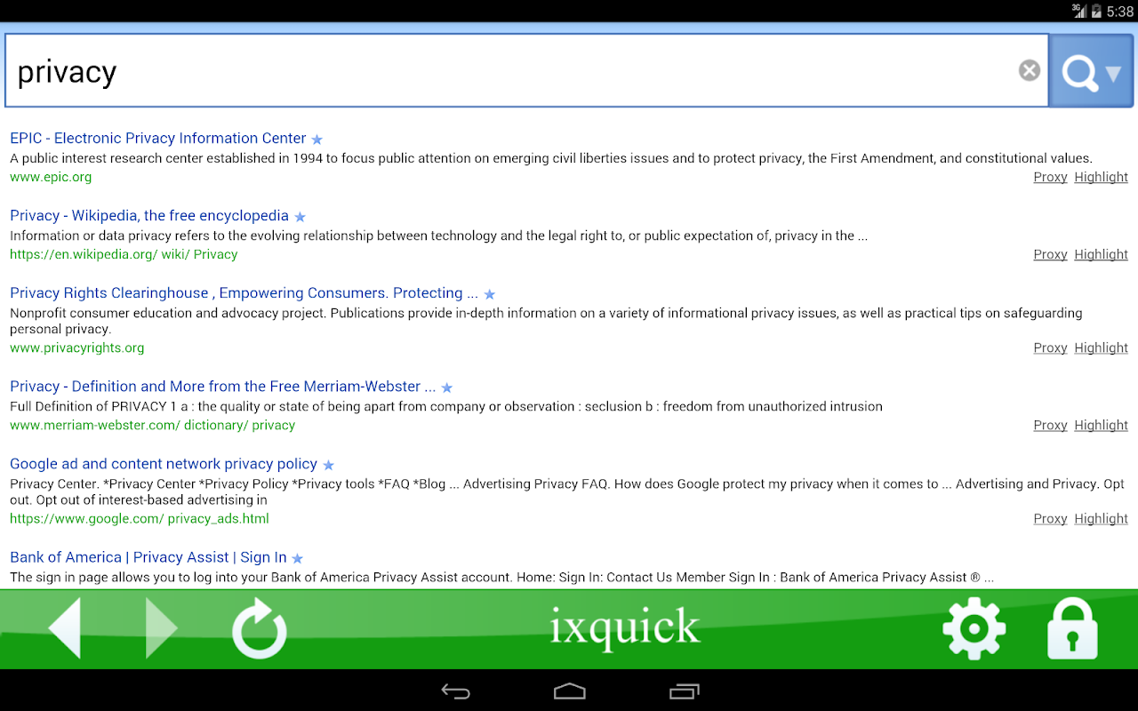
Task: Open settings with the gear icon
Action: pyautogui.click(x=974, y=628)
